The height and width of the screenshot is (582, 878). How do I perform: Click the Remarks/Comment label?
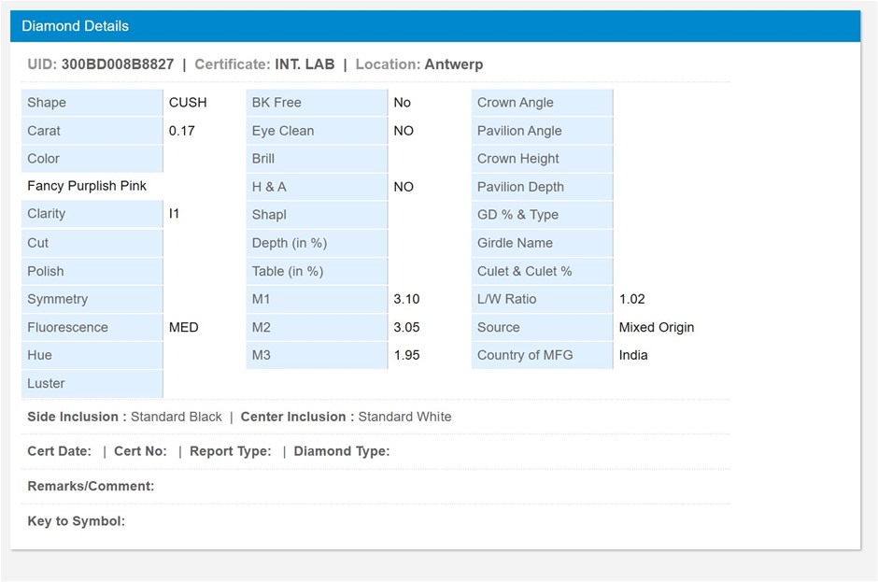(91, 486)
